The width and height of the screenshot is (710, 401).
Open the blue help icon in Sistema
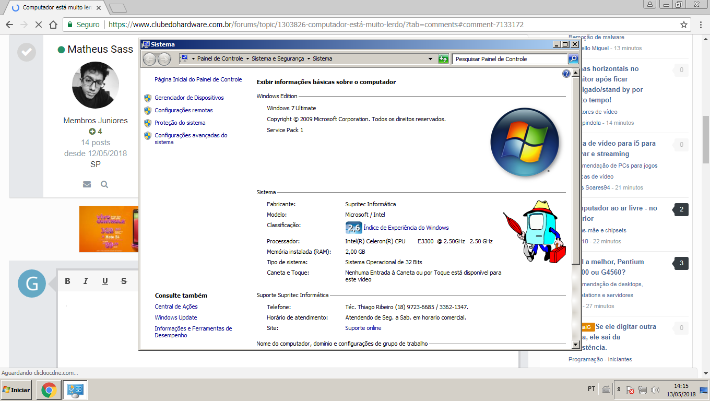click(566, 74)
